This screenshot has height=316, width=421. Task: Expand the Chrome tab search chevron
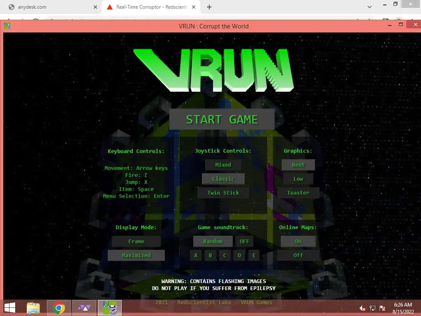(x=370, y=7)
